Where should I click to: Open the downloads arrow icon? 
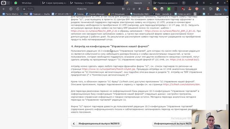(225, 9)
